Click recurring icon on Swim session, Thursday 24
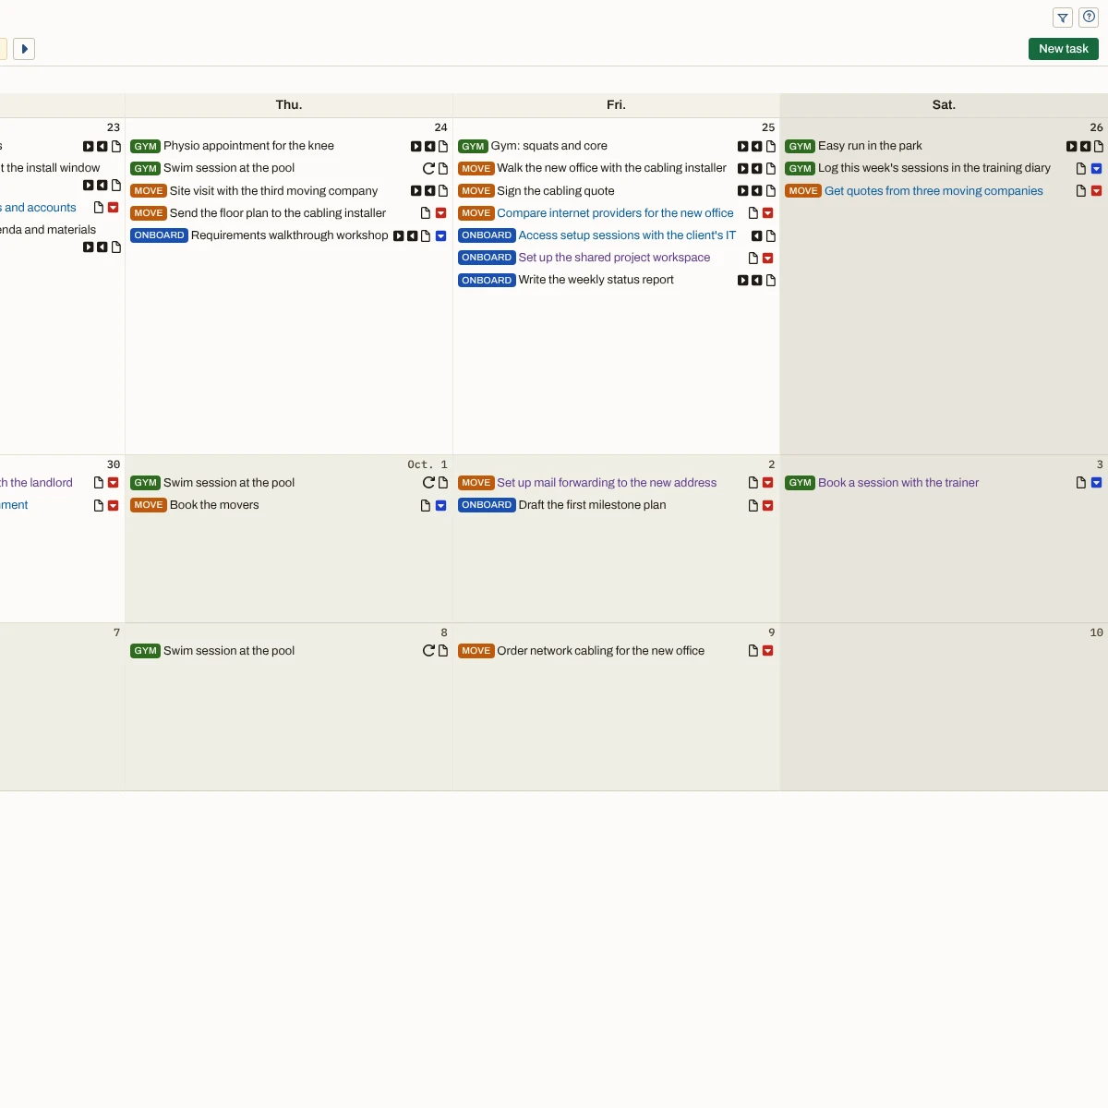The image size is (1108, 1108). pyautogui.click(x=428, y=168)
